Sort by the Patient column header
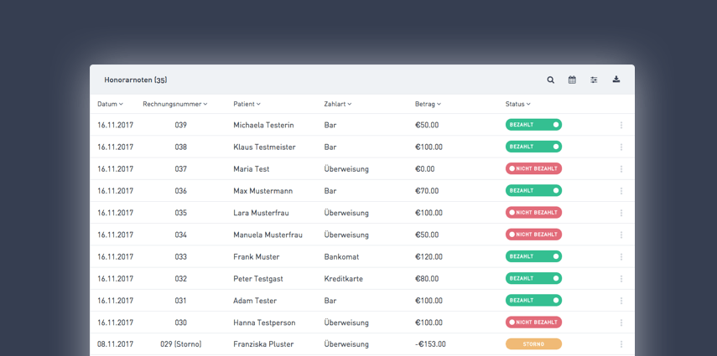 coord(247,104)
